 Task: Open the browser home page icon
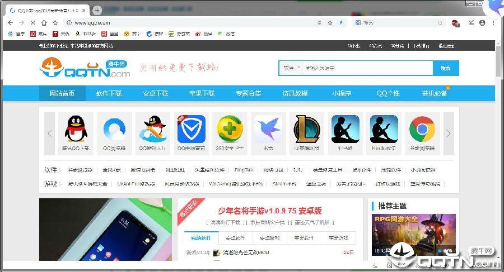coord(44,23)
